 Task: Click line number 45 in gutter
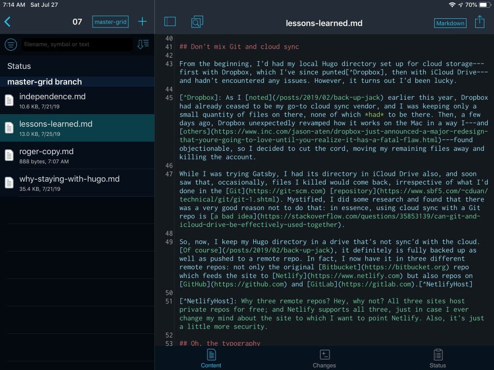coord(169,97)
